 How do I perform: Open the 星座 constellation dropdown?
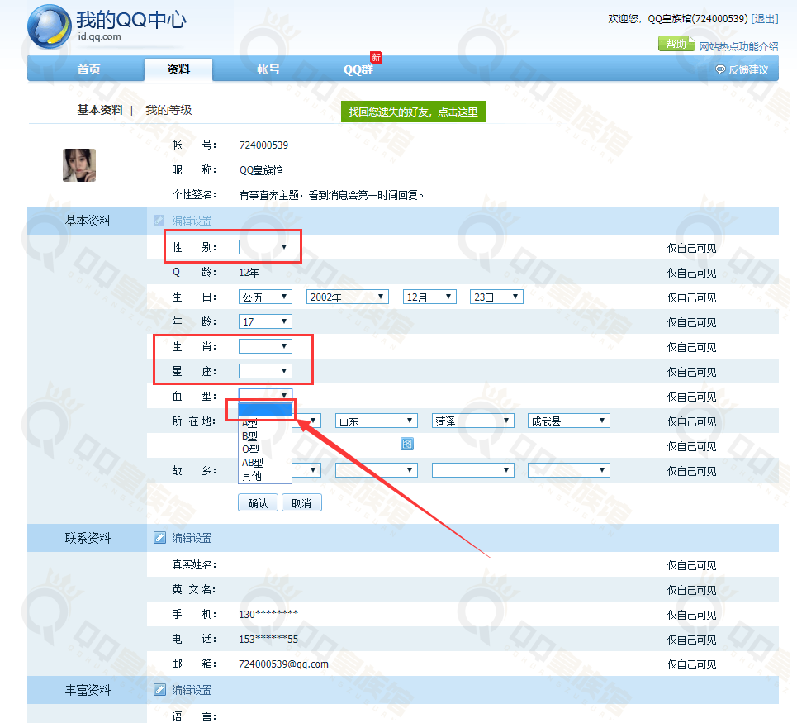265,371
